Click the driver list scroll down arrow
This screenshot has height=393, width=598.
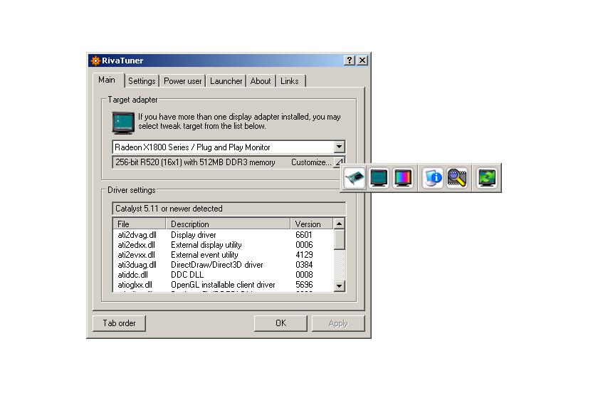(339, 285)
